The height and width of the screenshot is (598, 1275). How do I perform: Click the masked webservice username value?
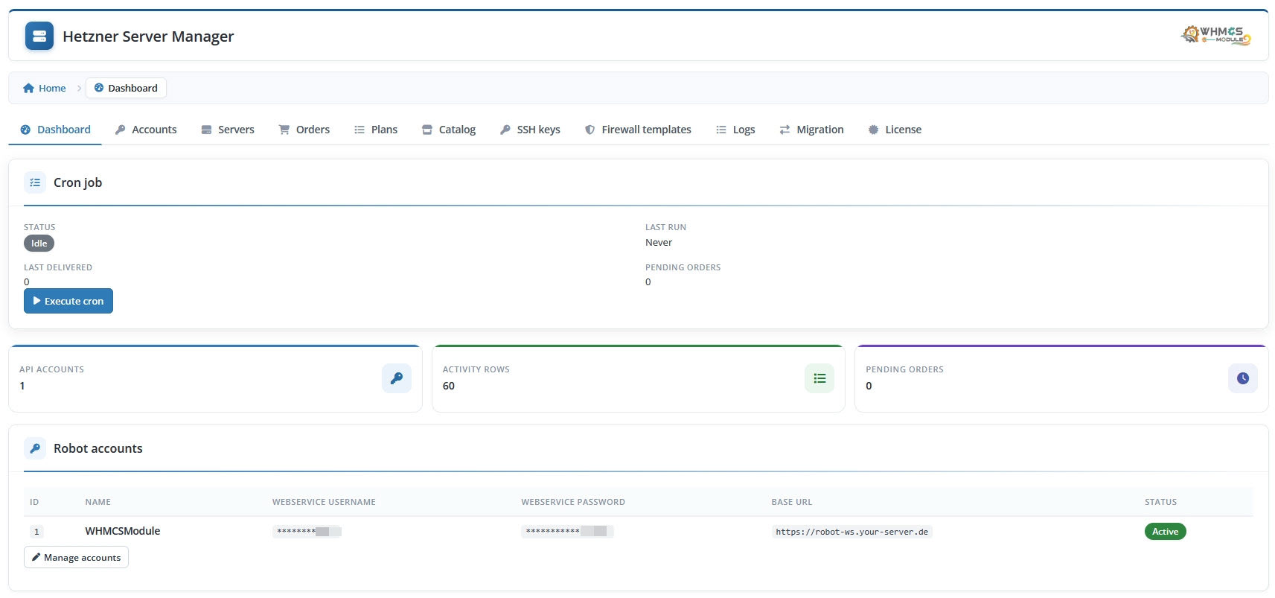[x=307, y=532]
